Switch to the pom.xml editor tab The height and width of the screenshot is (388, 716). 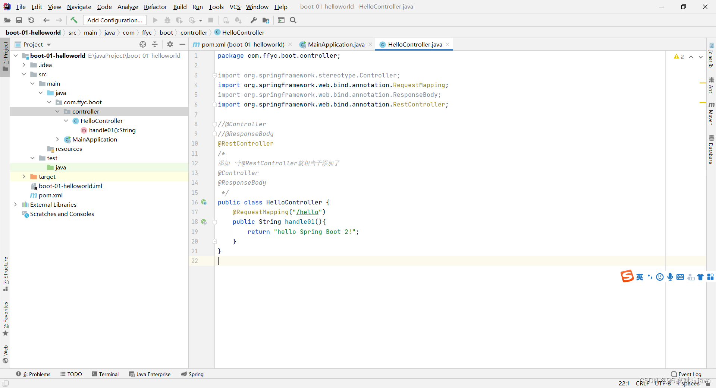243,44
